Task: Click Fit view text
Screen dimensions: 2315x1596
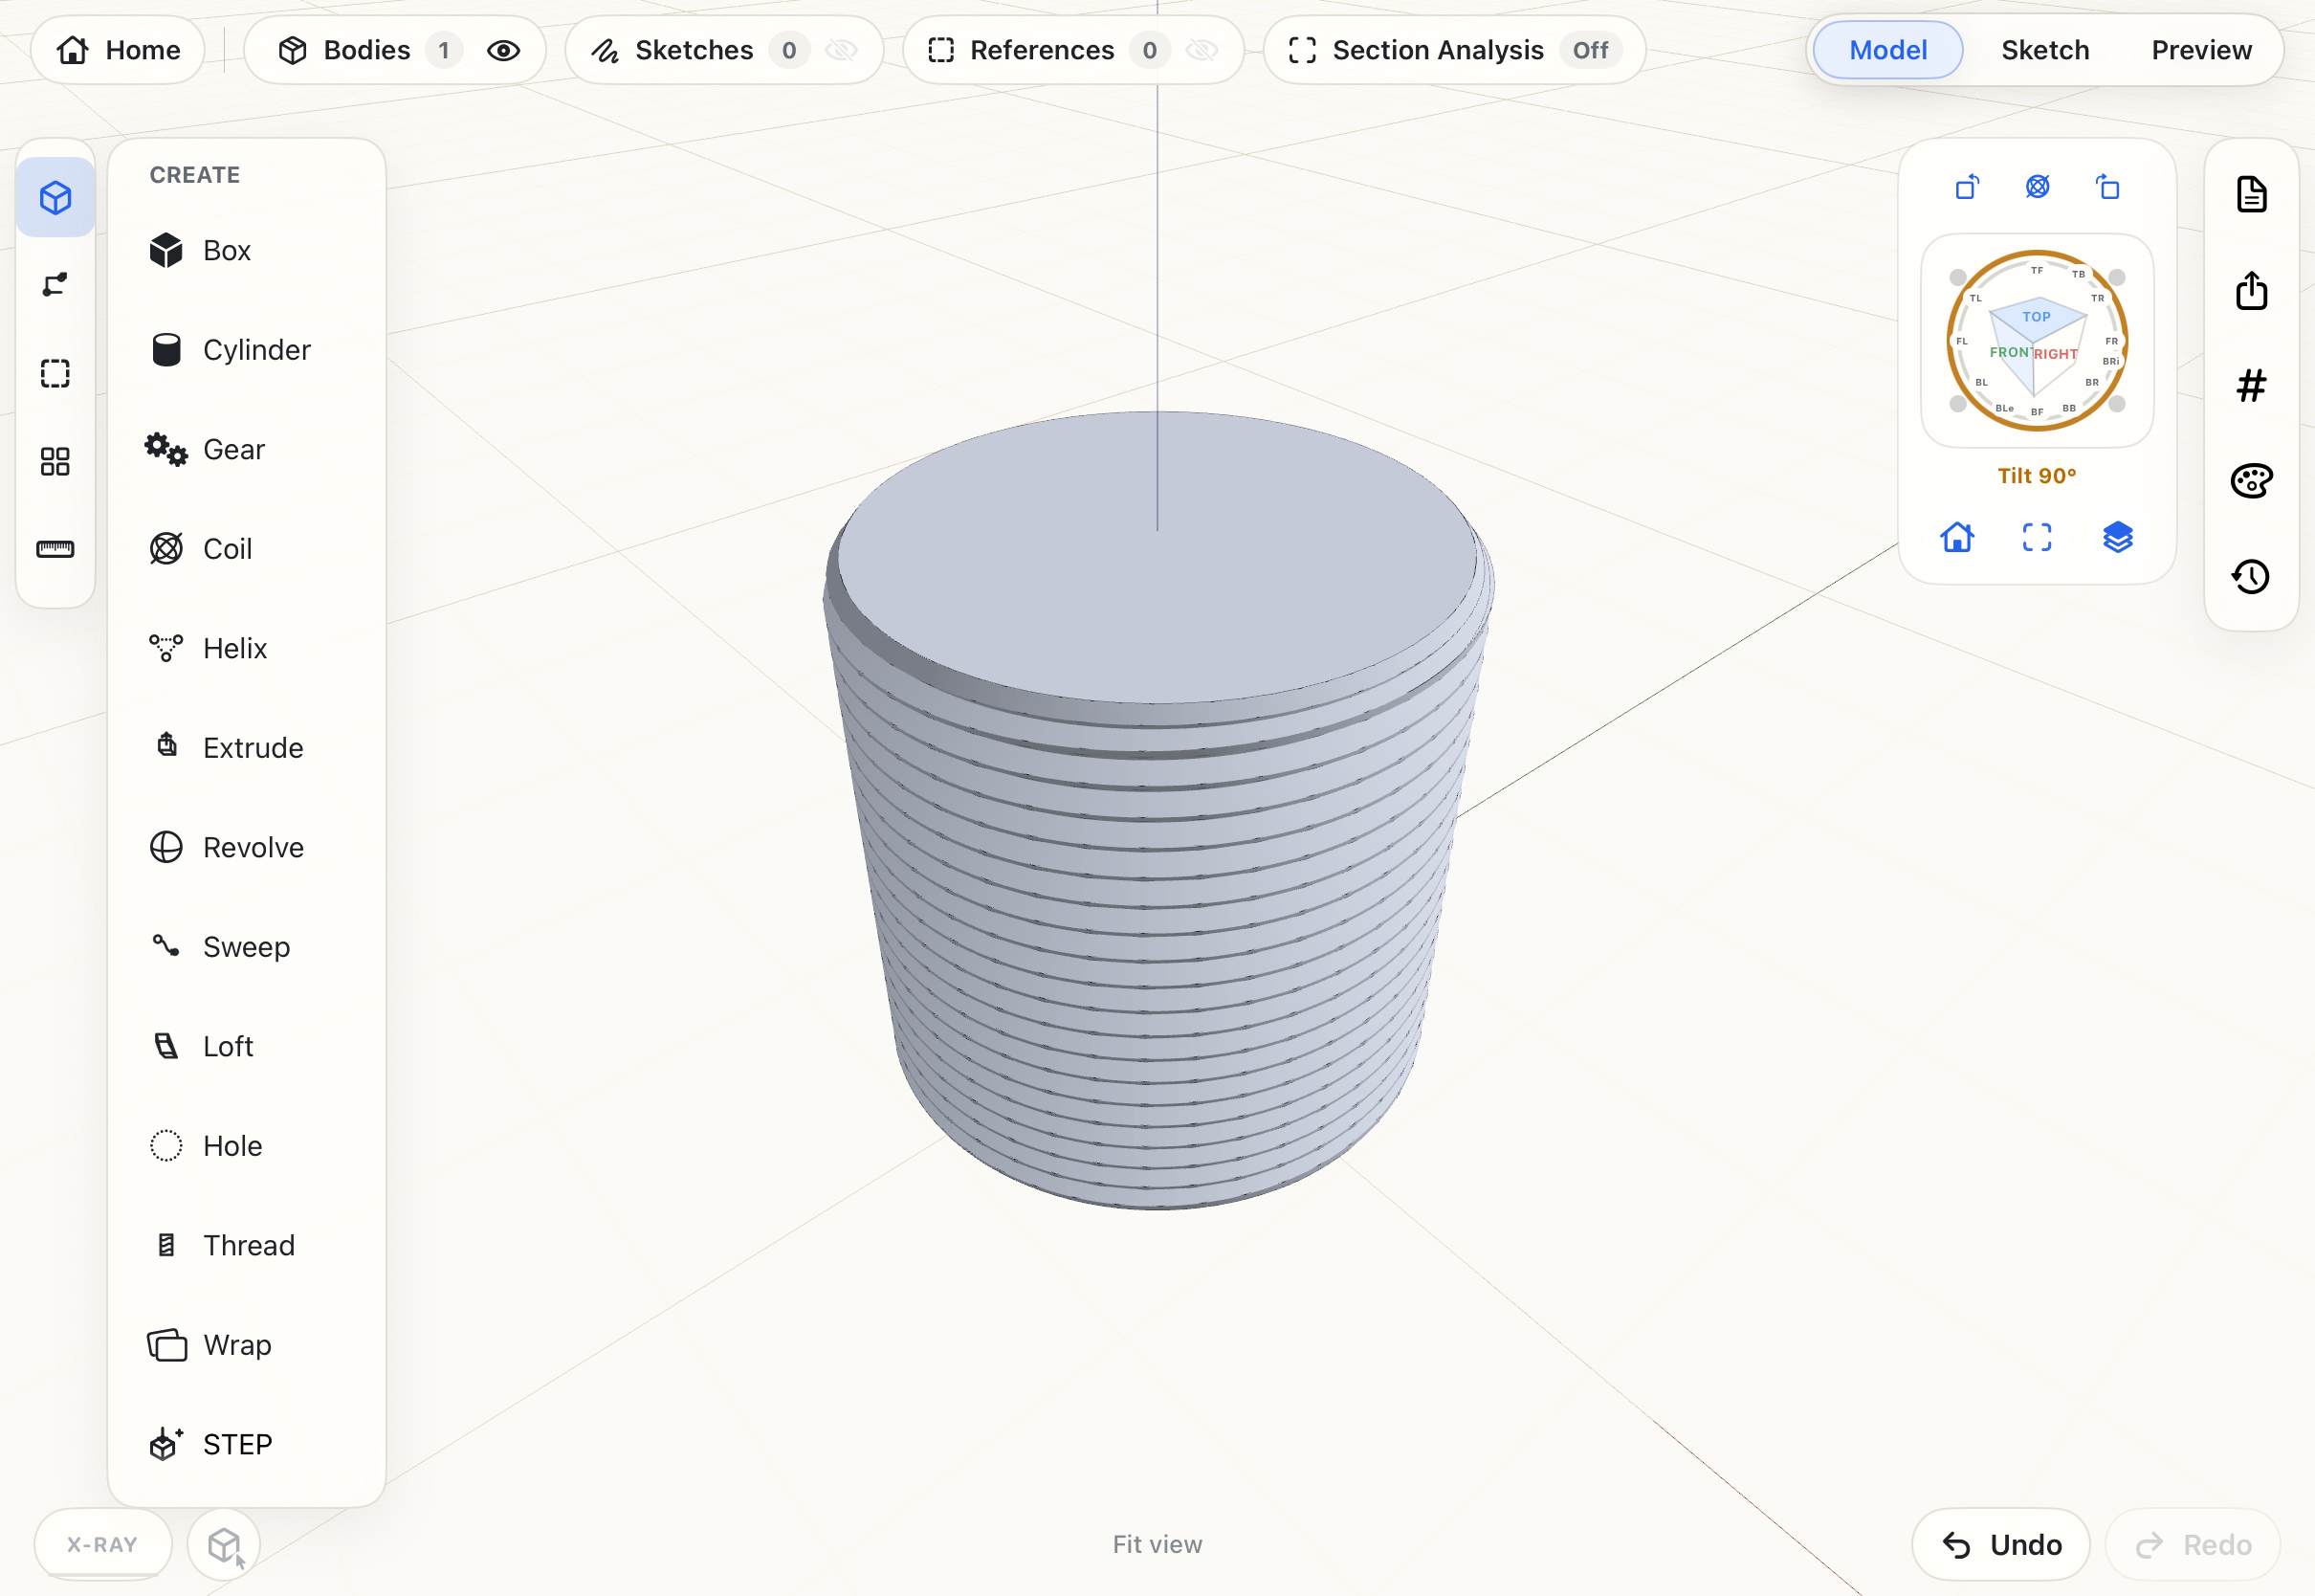Action: click(1157, 1544)
